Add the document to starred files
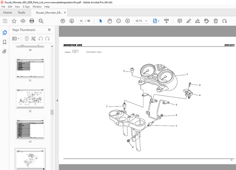 click(14, 21)
